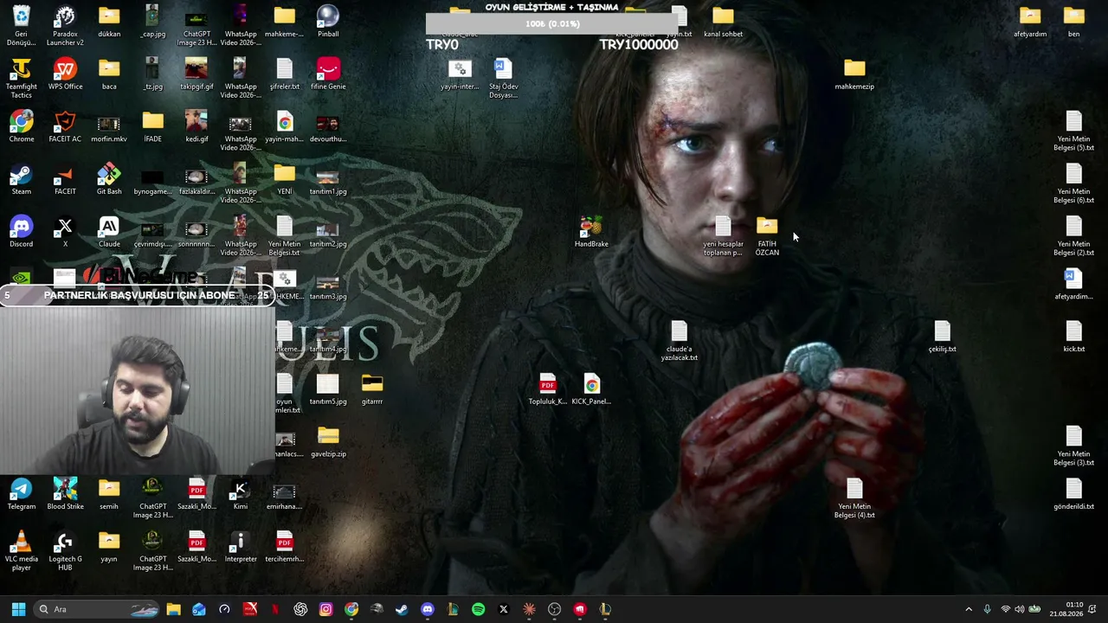Select the kick.txt file
The height and width of the screenshot is (623, 1108).
(x=1074, y=337)
